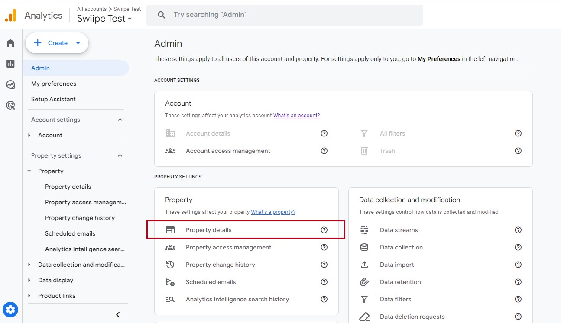The height and width of the screenshot is (323, 561).
Task: Collapse the Account settings section
Action: click(x=120, y=120)
